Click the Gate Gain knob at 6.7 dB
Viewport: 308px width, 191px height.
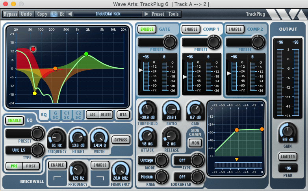pos(195,109)
